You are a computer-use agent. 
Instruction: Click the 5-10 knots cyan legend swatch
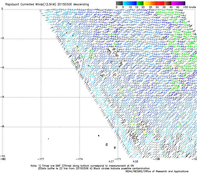tap(126, 3)
